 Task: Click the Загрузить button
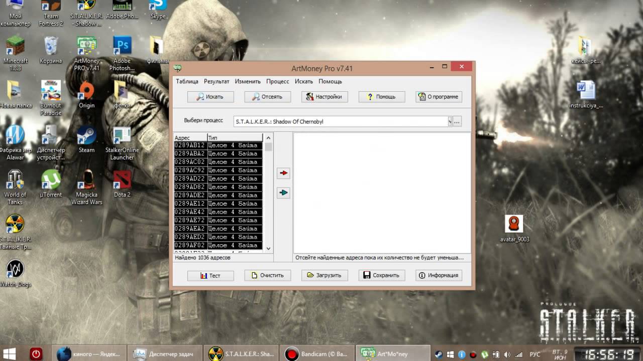tap(325, 275)
